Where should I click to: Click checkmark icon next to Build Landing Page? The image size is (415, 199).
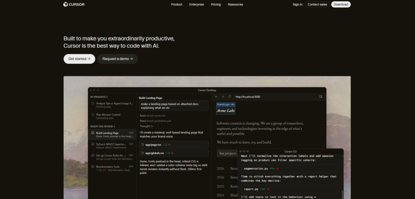pos(93,133)
